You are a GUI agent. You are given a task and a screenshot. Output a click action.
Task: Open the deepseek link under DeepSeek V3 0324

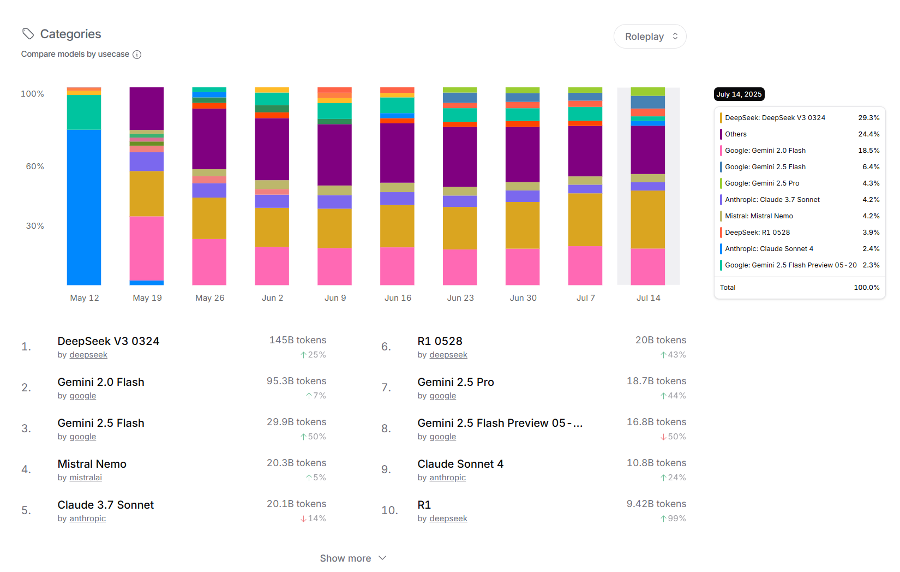tap(88, 355)
